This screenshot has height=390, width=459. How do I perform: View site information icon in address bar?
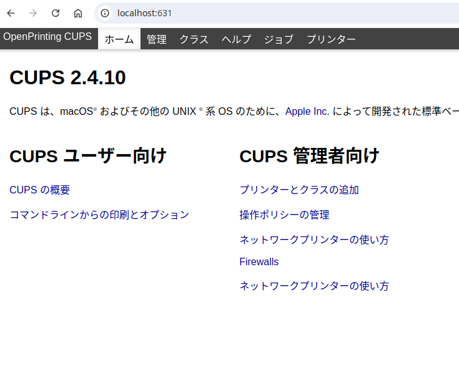click(105, 13)
